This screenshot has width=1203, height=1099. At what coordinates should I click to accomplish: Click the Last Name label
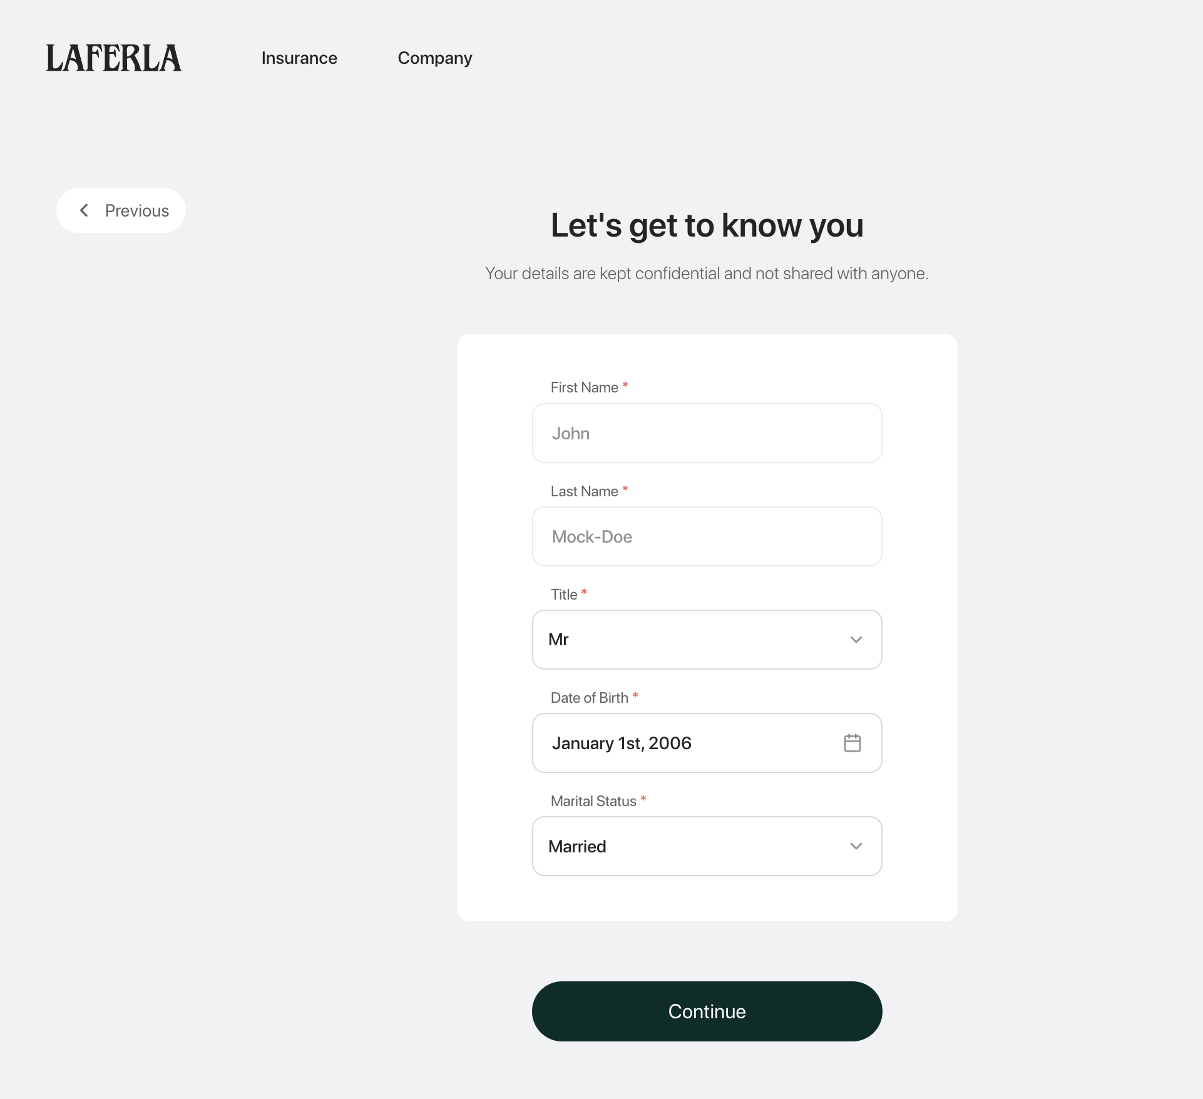click(x=584, y=491)
